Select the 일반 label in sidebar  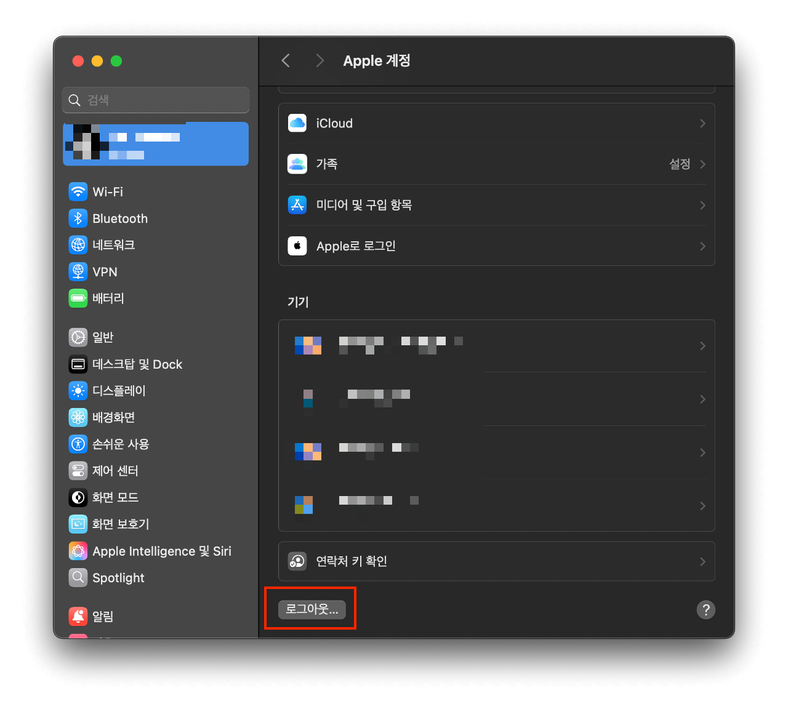pyautogui.click(x=103, y=337)
